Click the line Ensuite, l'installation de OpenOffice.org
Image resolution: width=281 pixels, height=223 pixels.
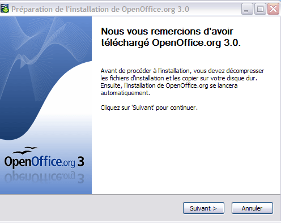coord(169,85)
